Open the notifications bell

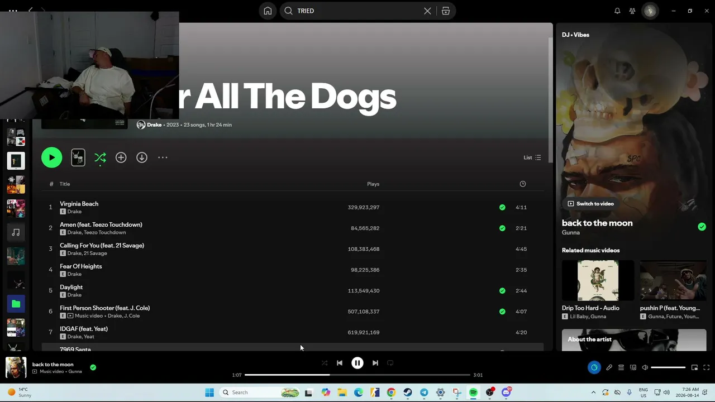tap(617, 11)
